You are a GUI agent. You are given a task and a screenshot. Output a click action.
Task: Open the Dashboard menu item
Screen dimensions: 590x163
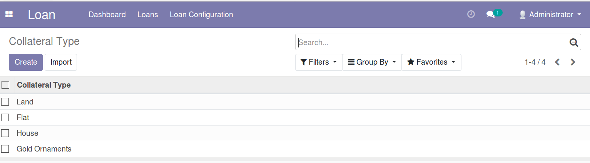click(x=107, y=15)
